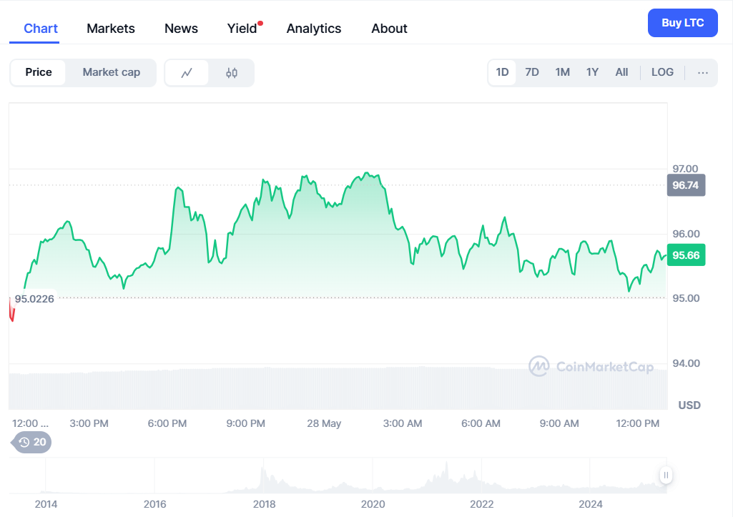This screenshot has height=517, width=733.
Task: Click 2014 on the history timeline
Action: [x=46, y=504]
